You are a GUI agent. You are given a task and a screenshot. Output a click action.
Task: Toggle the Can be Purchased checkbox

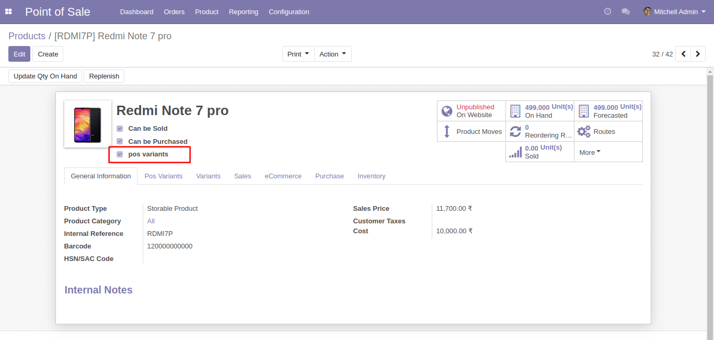(x=120, y=141)
